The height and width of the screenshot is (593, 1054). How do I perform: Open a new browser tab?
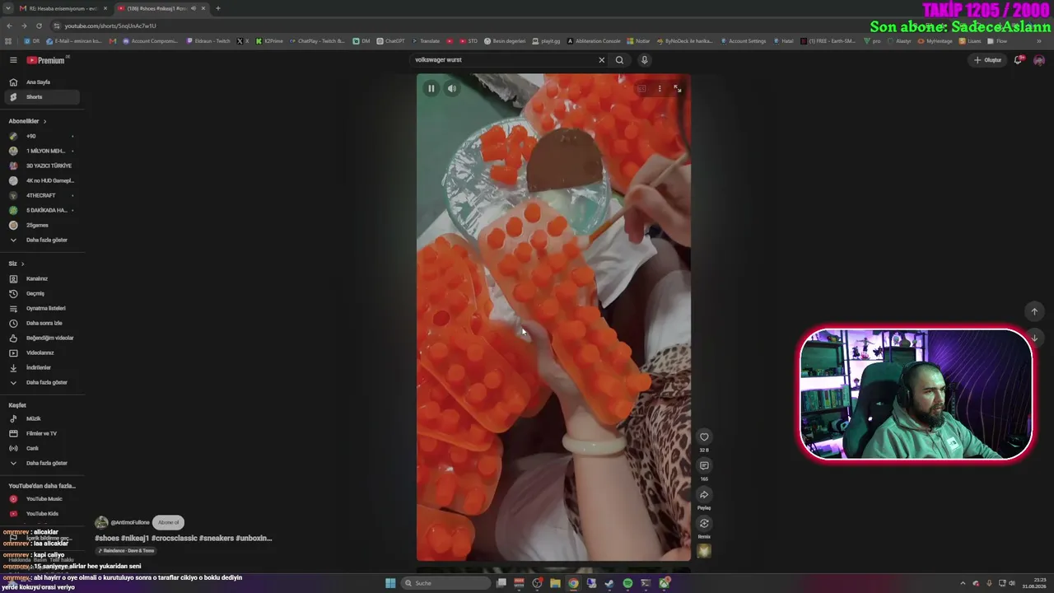point(218,8)
